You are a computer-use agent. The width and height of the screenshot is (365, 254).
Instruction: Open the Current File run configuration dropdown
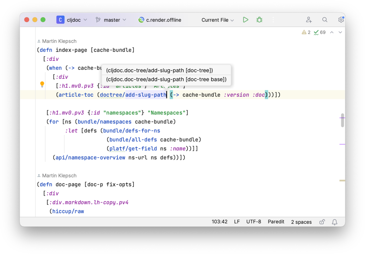coord(217,20)
